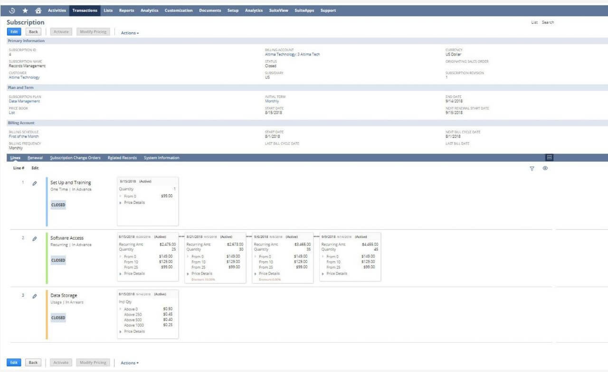Open the Transactions menu
This screenshot has height=372, width=608.
click(x=85, y=10)
